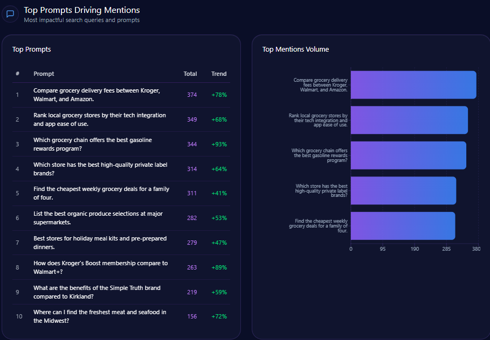The height and width of the screenshot is (340, 490).
Task: Select the private label brands chart bar
Action: pyautogui.click(x=403, y=190)
